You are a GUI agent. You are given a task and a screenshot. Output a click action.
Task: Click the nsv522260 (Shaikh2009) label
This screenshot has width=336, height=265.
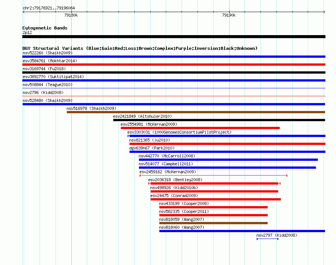(x=48, y=53)
